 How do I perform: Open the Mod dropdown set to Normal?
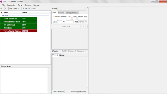(83, 22)
